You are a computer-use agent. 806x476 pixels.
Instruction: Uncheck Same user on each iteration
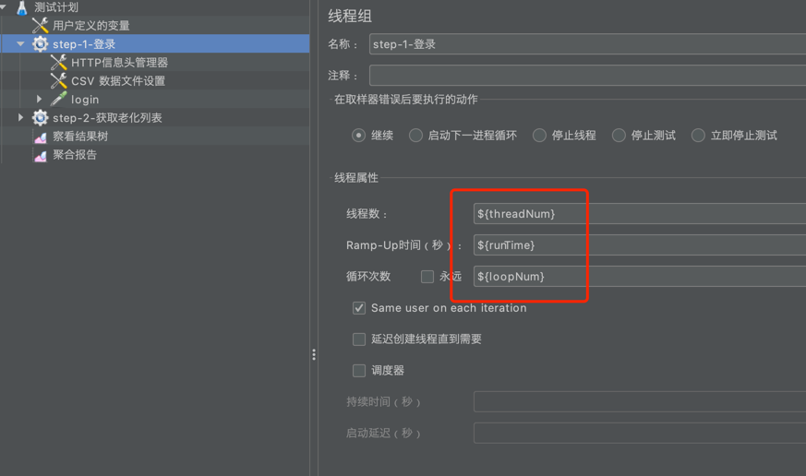click(359, 308)
